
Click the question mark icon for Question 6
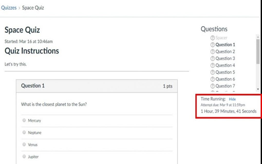tap(212, 79)
